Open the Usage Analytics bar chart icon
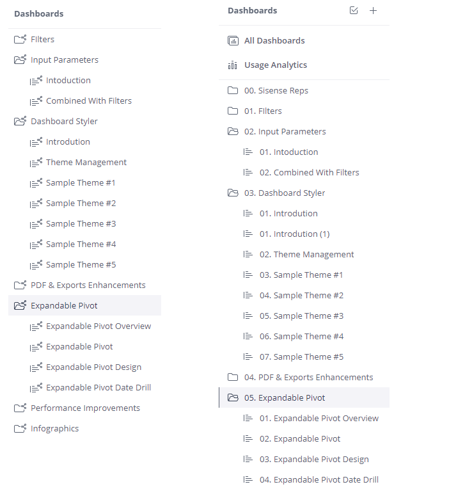 [233, 65]
